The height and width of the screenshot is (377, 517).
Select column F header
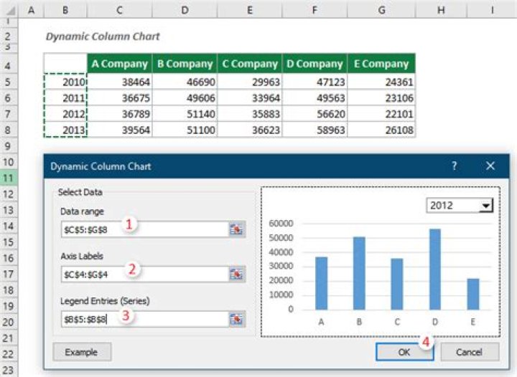click(315, 10)
